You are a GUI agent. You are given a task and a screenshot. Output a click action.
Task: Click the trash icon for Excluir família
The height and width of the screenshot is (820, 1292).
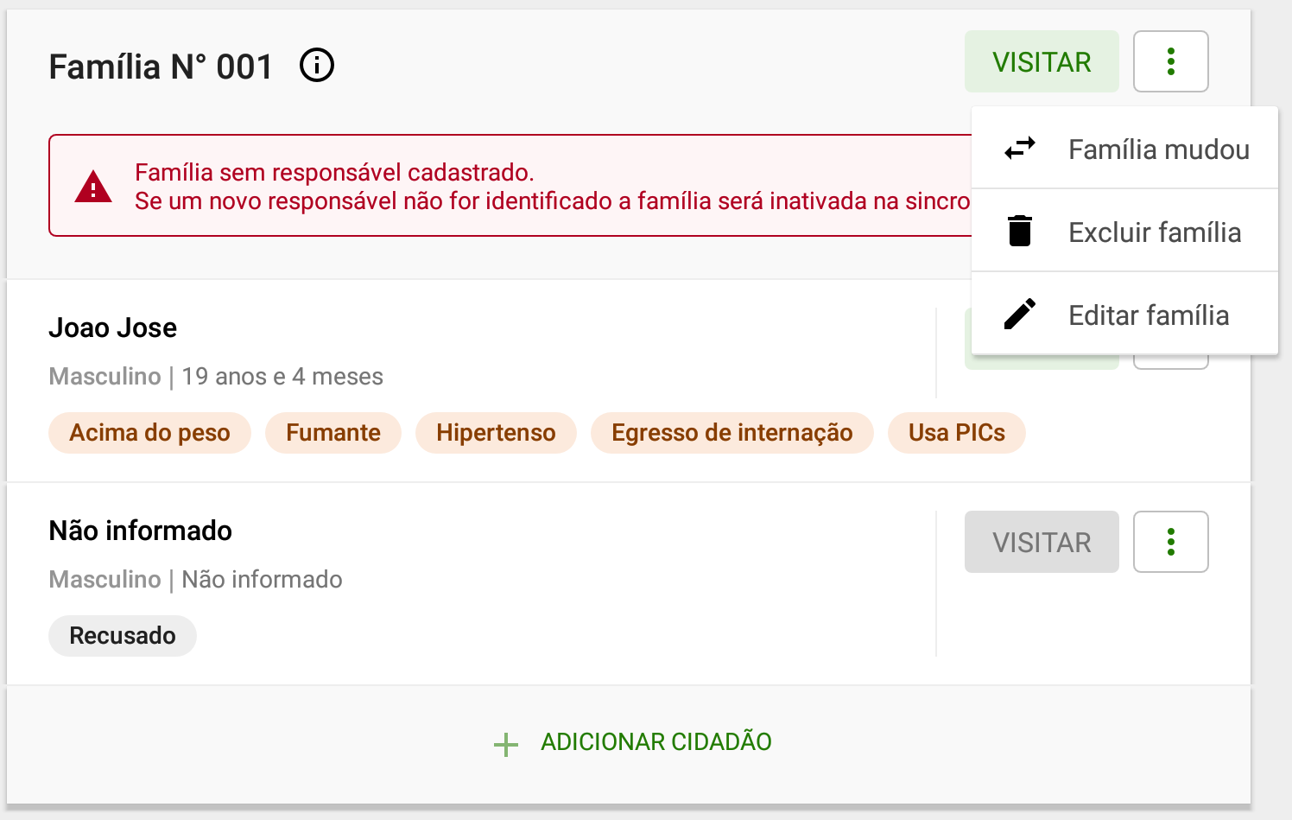click(1020, 231)
